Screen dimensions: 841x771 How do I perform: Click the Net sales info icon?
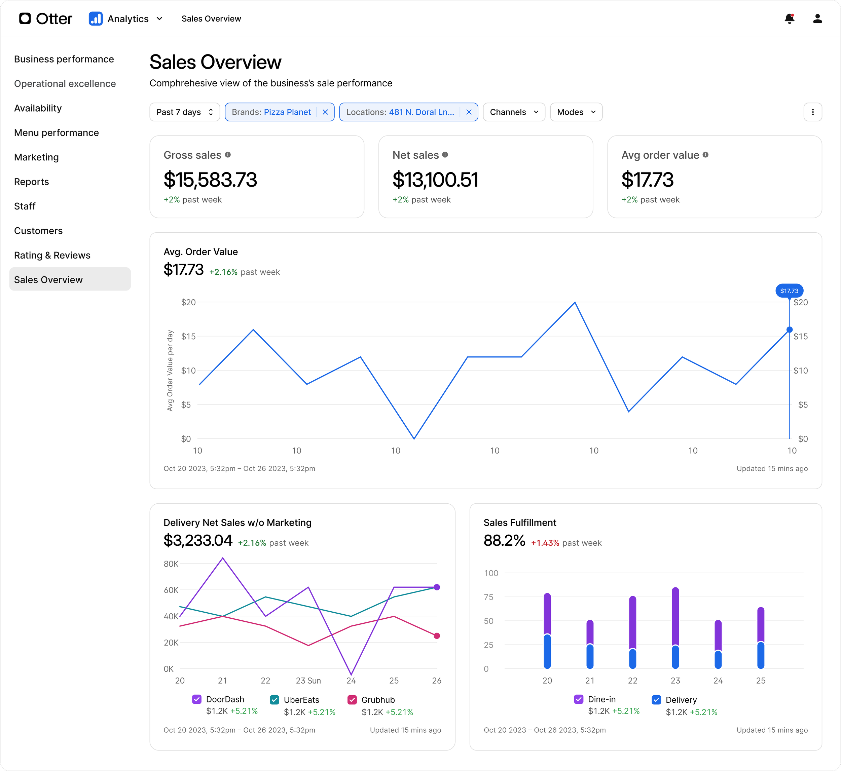coord(445,155)
